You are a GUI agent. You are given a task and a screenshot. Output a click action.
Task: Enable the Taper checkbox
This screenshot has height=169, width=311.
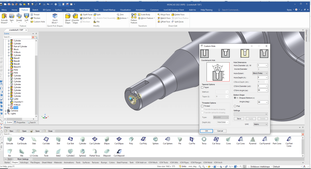pyautogui.click(x=203, y=87)
